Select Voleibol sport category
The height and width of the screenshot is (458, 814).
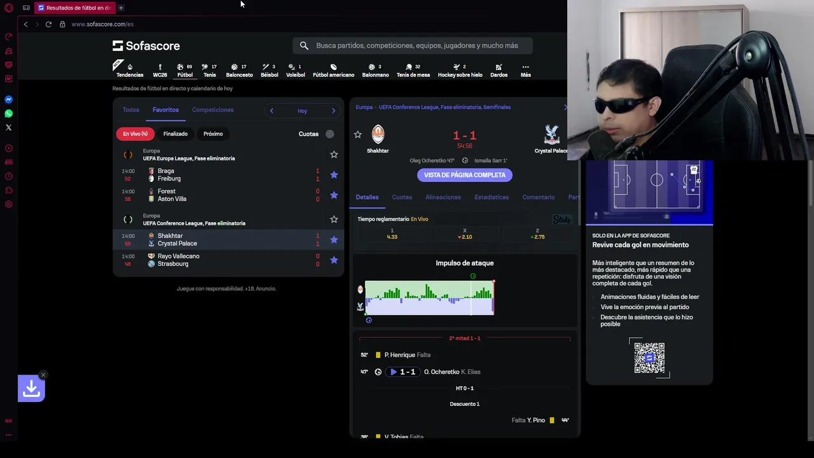coord(295,71)
